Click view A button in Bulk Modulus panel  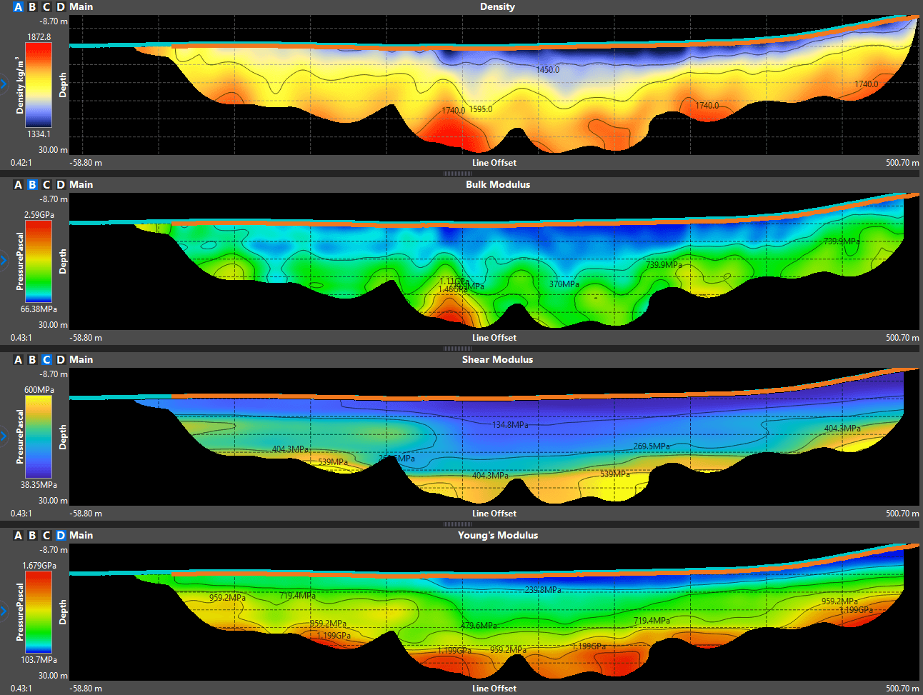coord(19,184)
